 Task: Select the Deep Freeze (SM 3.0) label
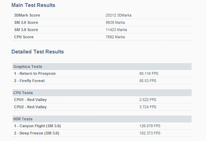coord(37,133)
